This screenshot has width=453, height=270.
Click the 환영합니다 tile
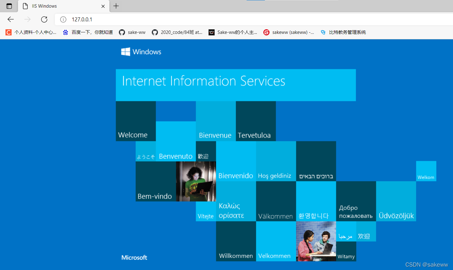pos(316,201)
